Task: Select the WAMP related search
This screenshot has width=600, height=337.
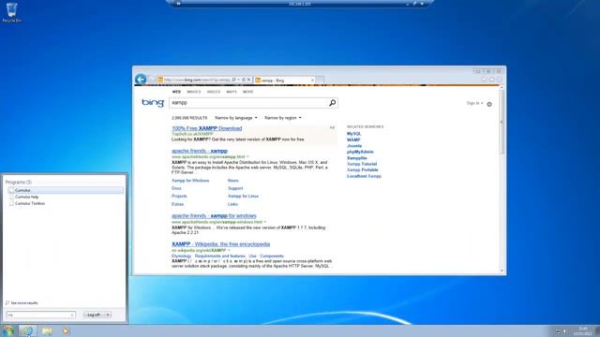Action: click(x=353, y=139)
